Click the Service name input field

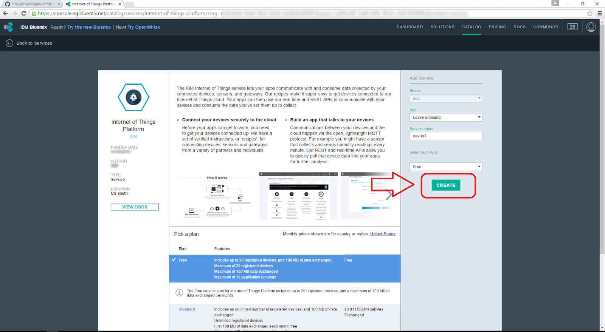pos(446,136)
